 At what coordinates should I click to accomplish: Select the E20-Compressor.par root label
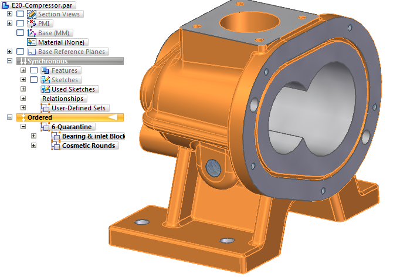point(42,5)
